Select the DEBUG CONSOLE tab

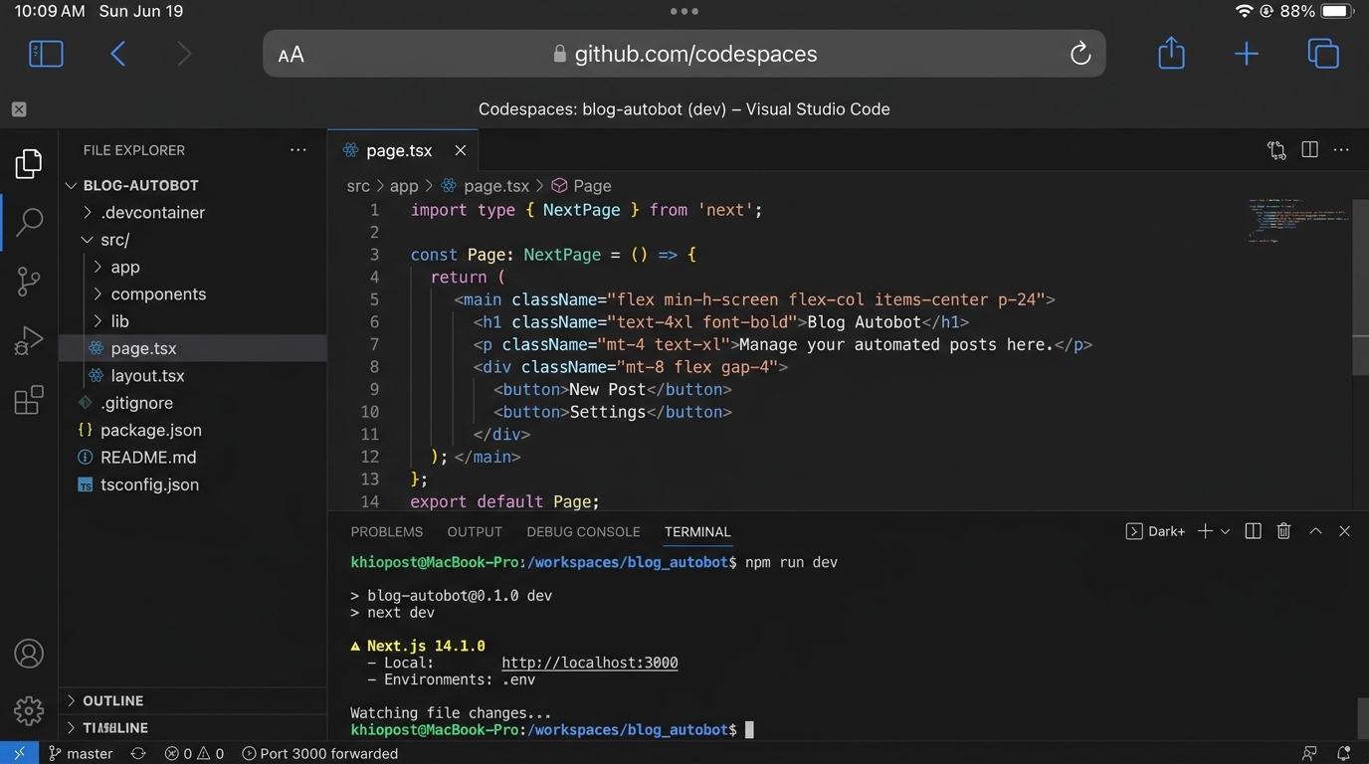pos(583,531)
